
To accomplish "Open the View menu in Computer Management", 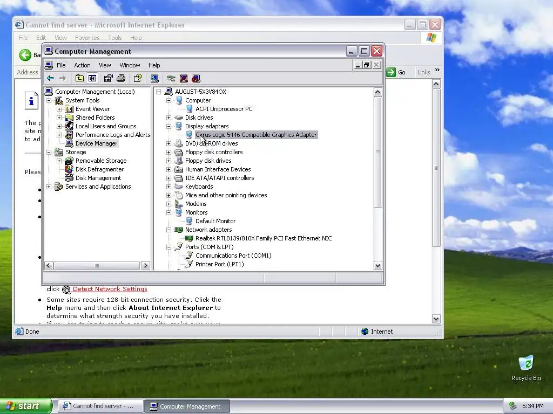I will [105, 65].
